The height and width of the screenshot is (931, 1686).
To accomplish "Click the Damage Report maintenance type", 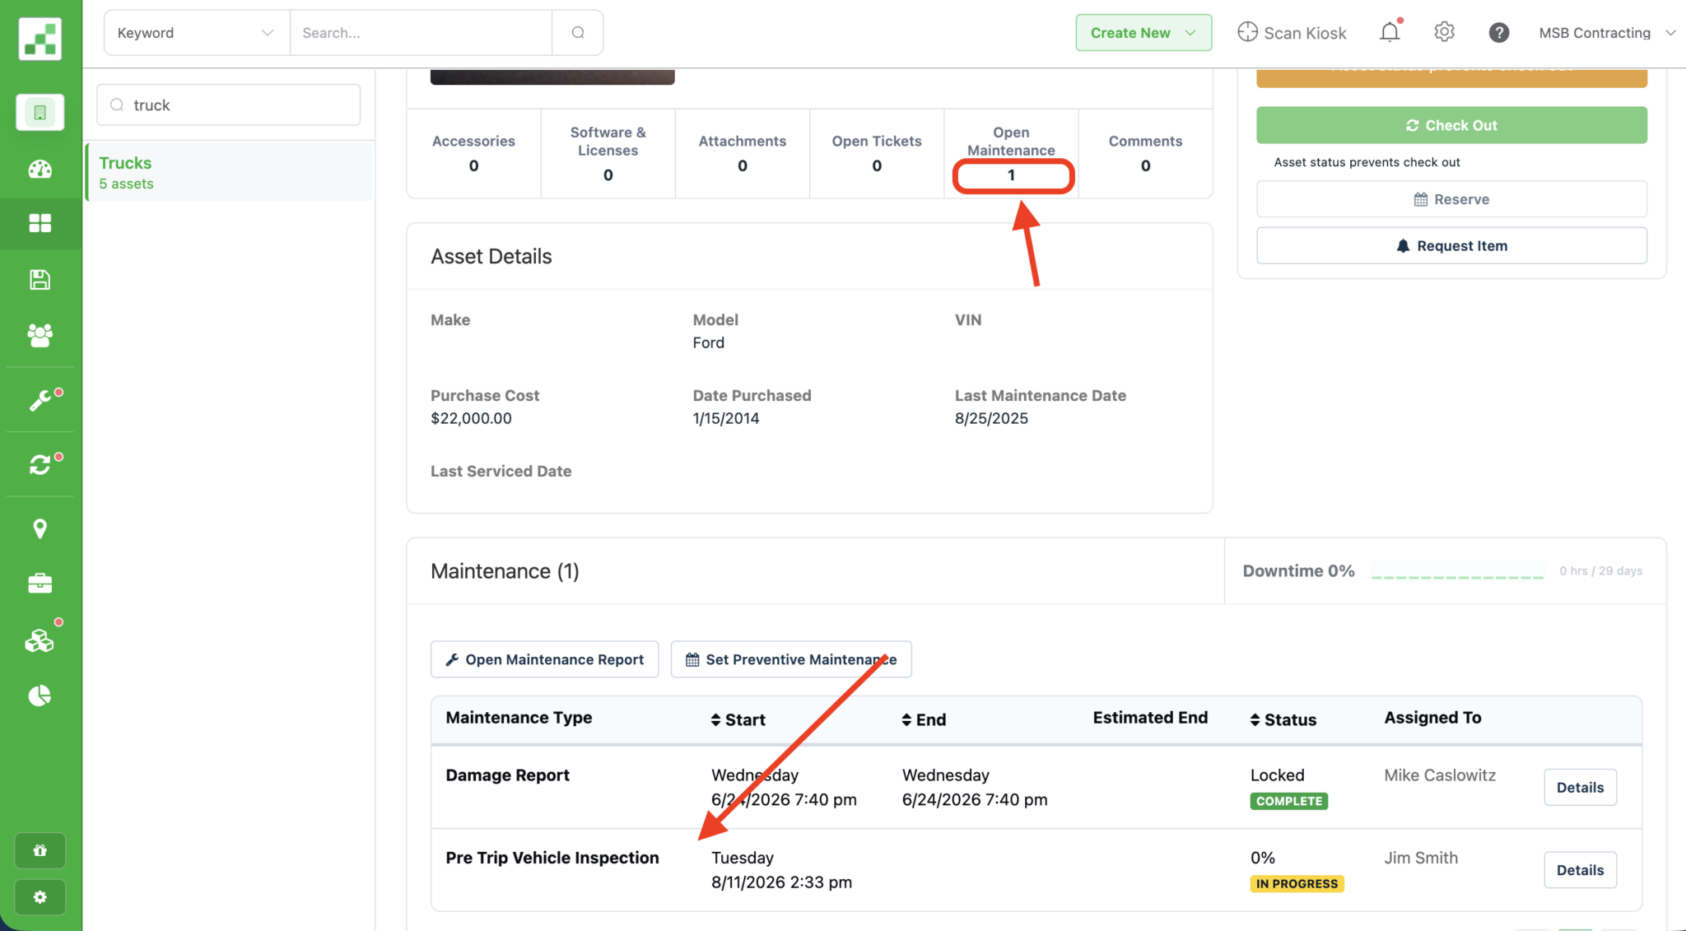I will 508,775.
